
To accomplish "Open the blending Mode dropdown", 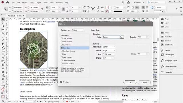I will point(111,37).
